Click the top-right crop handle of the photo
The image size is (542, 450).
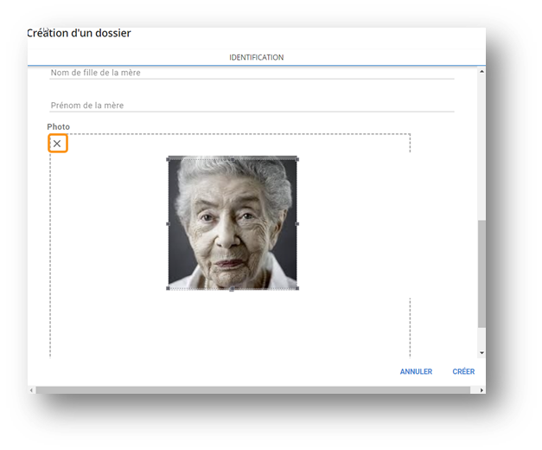(x=297, y=158)
